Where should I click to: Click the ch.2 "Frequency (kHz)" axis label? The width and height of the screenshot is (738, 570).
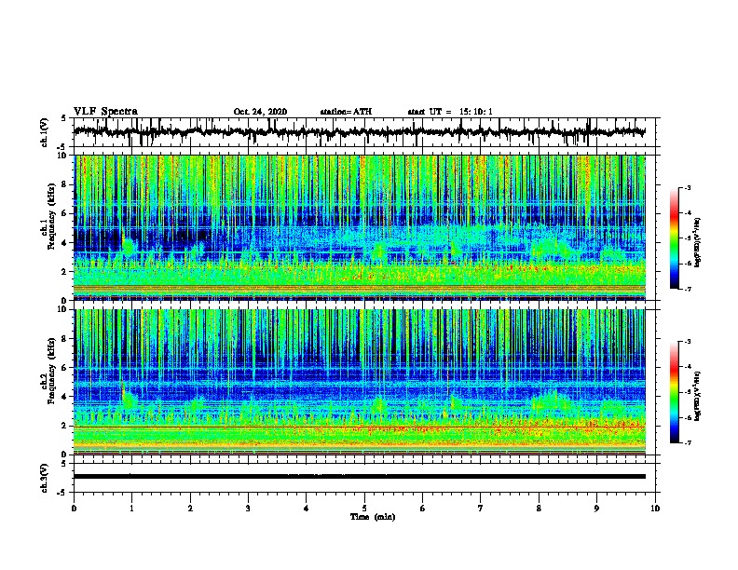[x=51, y=370]
